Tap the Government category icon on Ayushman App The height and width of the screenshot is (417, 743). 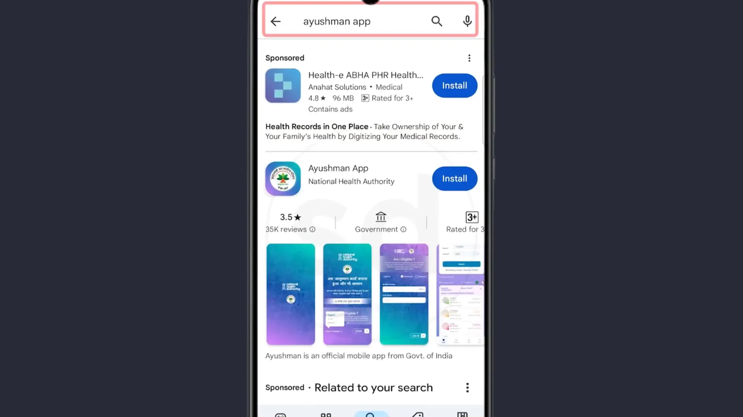point(381,216)
